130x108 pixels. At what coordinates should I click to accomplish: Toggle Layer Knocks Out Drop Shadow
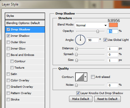click(78, 93)
